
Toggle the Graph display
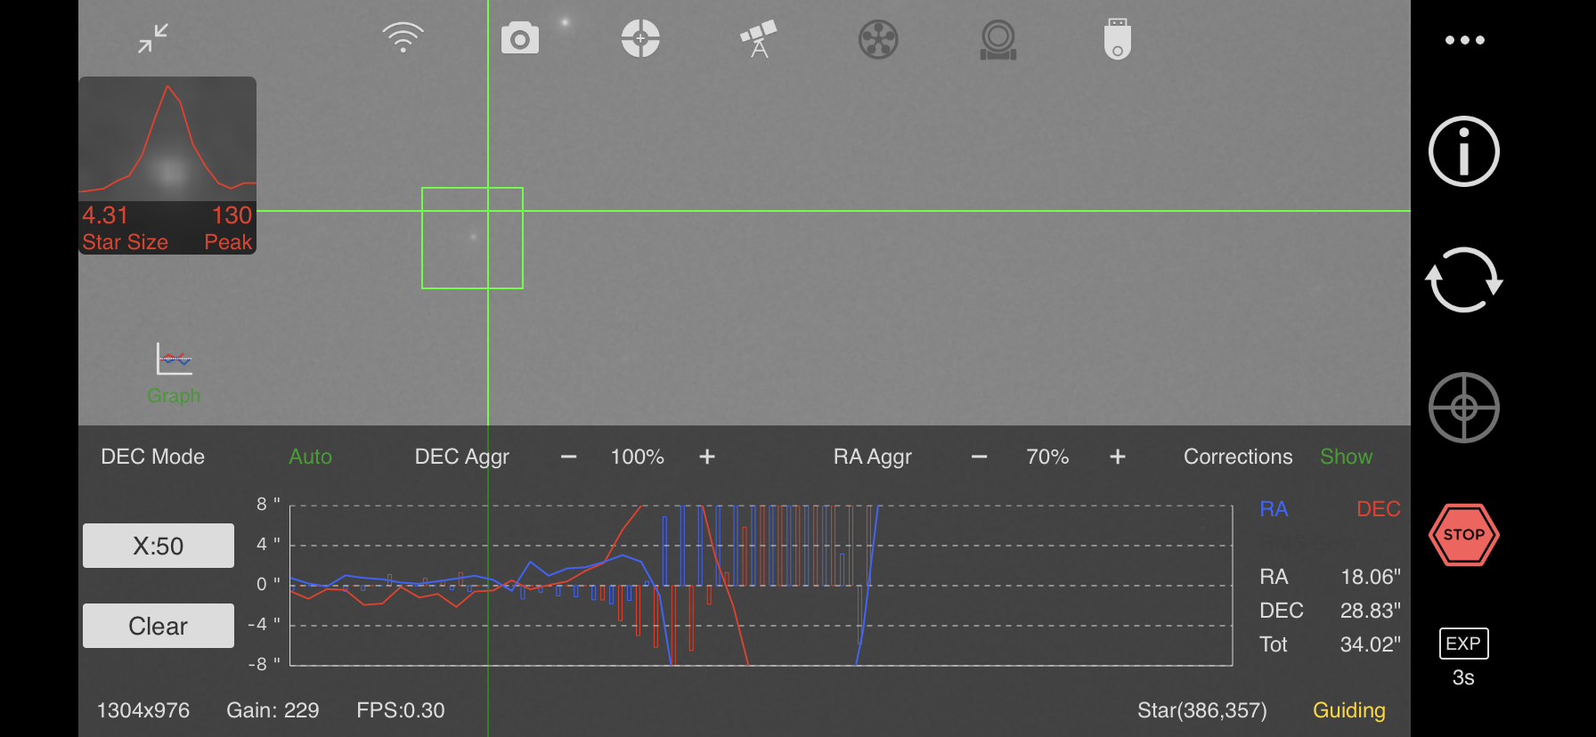click(x=174, y=373)
